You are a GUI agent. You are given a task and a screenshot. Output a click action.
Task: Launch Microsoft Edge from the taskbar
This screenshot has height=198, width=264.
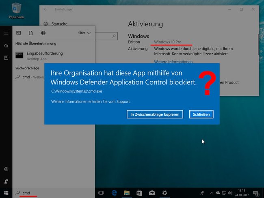click(x=114, y=193)
